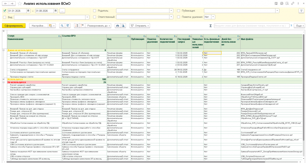Click sort icon in Количество подключений header
Viewport: 306px width, 163px height.
175,36
